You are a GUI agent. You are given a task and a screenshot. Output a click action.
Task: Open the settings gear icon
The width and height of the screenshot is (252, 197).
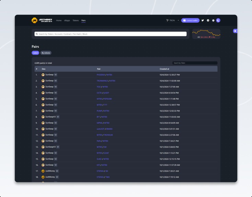[x=213, y=20]
